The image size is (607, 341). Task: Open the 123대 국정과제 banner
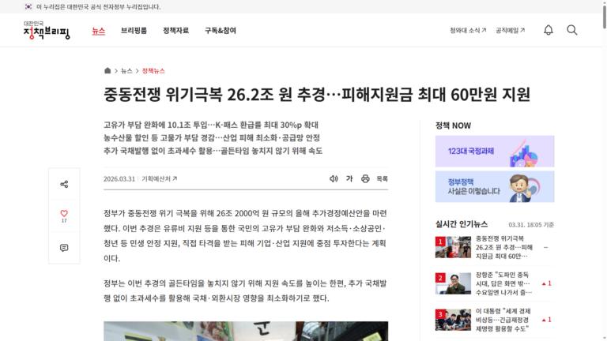pyautogui.click(x=495, y=152)
